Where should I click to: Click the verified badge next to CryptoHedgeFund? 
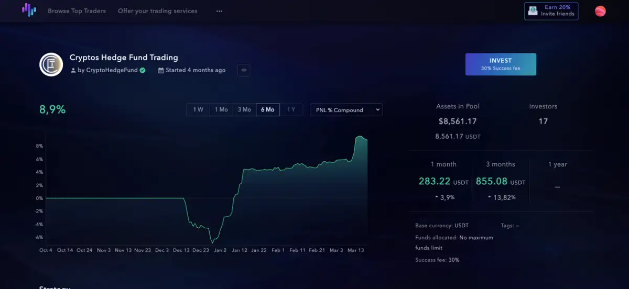tap(143, 70)
